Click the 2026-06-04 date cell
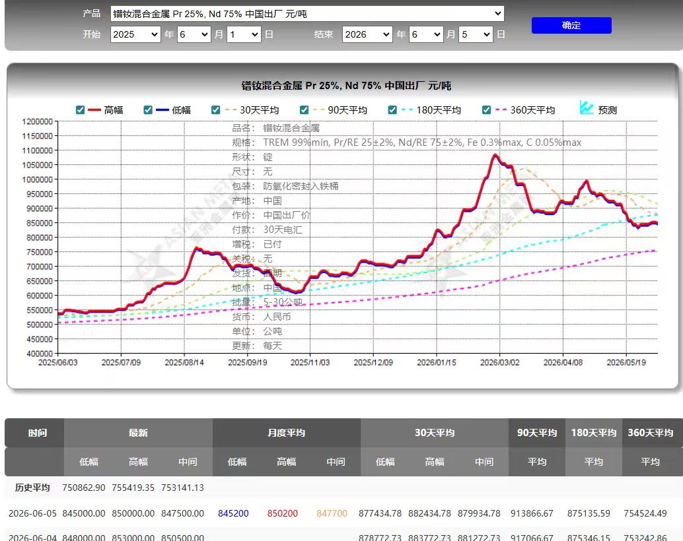This screenshot has height=541, width=683. click(32, 538)
